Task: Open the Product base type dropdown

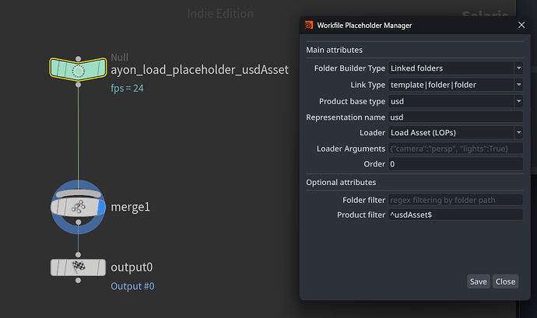Action: click(x=456, y=101)
